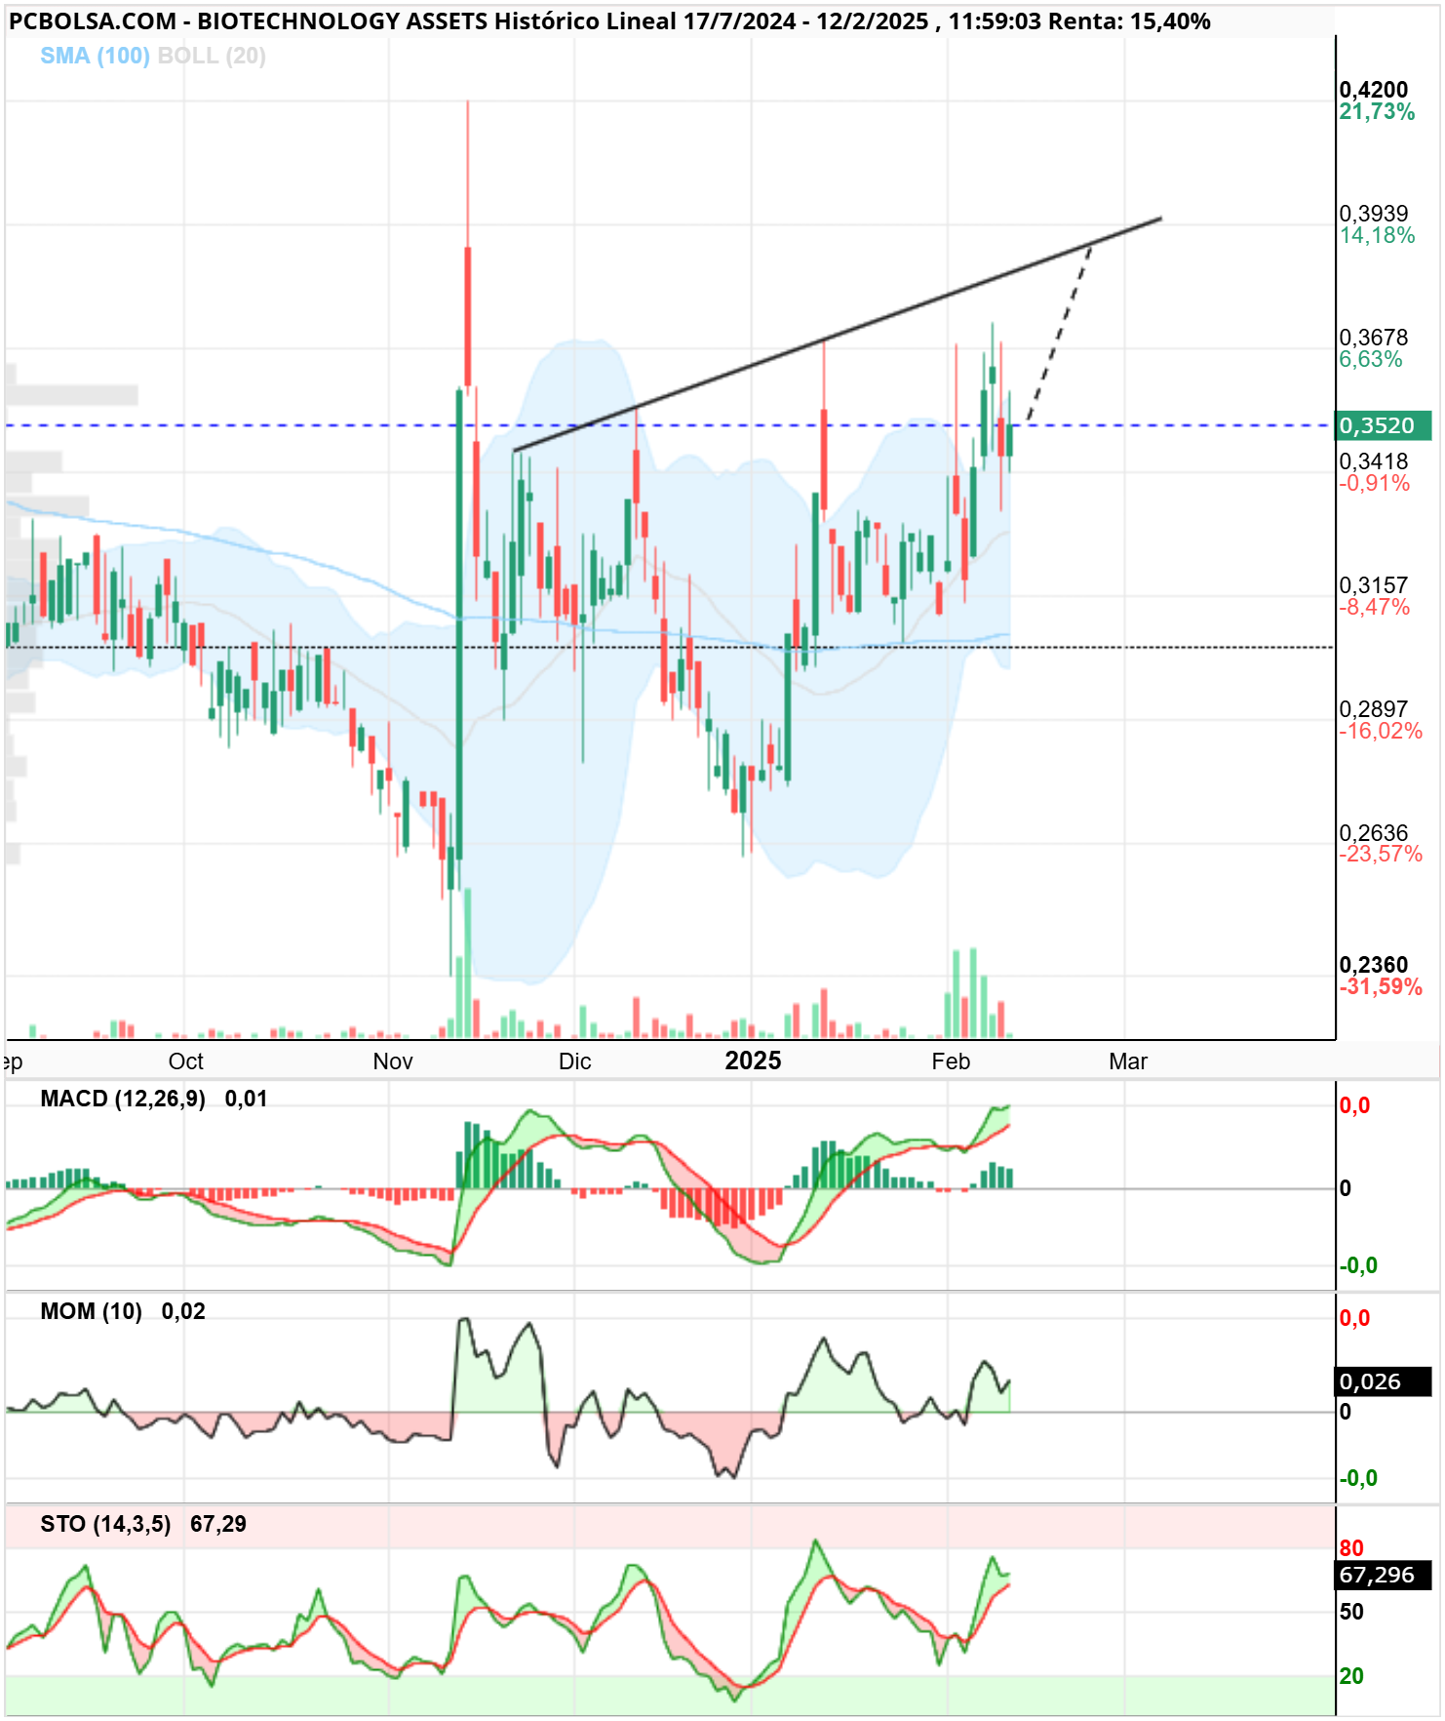Click the MOM value 0,02 readout
Screen dimensions: 1445x1721
point(183,1311)
